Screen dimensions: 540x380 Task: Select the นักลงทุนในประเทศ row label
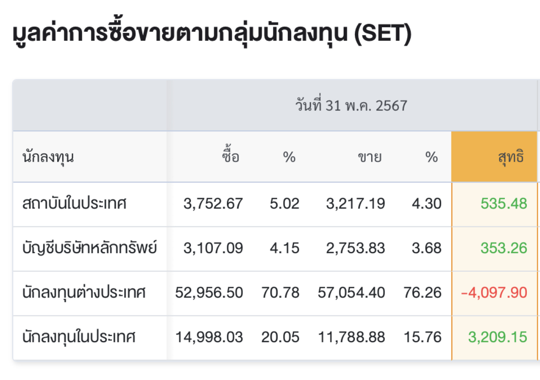tap(79, 336)
